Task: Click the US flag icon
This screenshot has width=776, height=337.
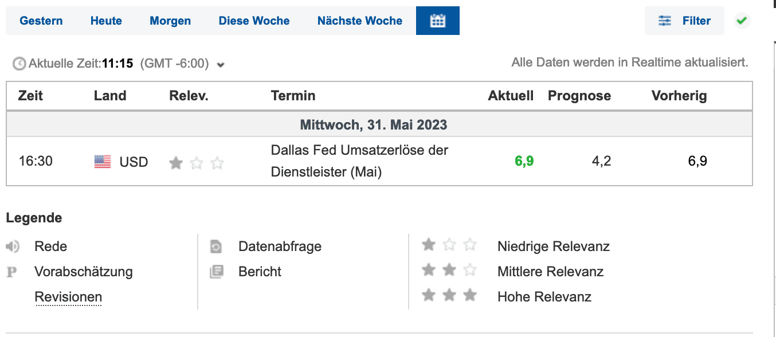Action: 103,162
